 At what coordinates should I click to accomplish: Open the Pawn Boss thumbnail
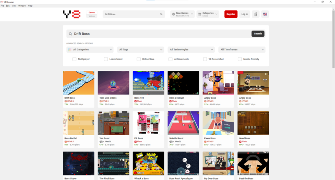[218, 123]
